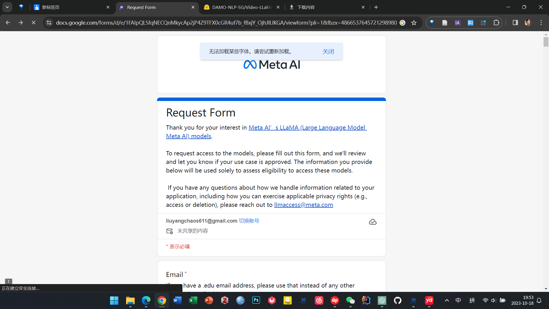Switch to the DAMO-NLP-SG/Video-LLaMA tab
The width and height of the screenshot is (549, 309).
[x=242, y=7]
